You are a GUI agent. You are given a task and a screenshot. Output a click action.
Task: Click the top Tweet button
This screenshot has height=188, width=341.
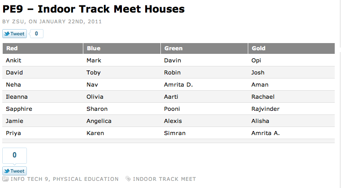(x=14, y=34)
